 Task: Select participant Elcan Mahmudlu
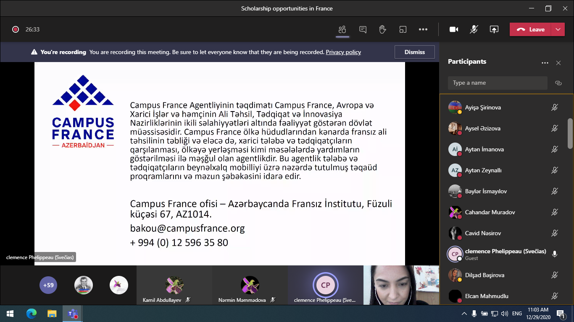click(x=503, y=295)
